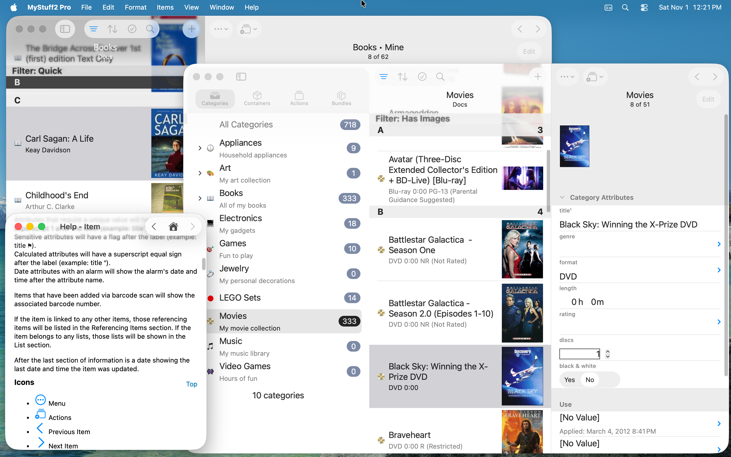Open the View menu
This screenshot has width=731, height=457.
(192, 7)
